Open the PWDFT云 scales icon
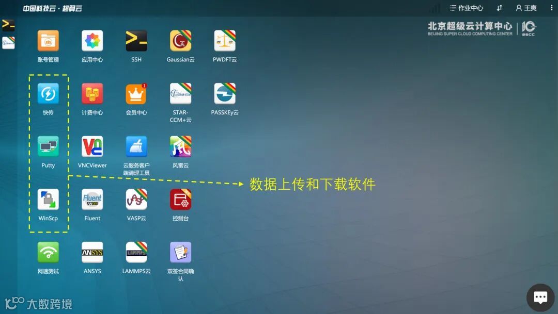 (x=225, y=41)
